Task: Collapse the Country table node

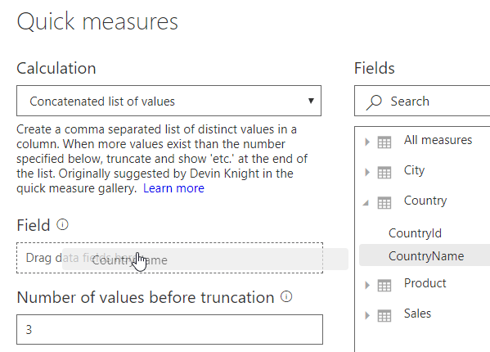Action: tap(366, 203)
